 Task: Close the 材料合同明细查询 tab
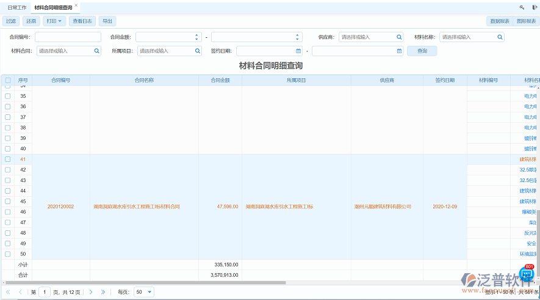(76, 5)
